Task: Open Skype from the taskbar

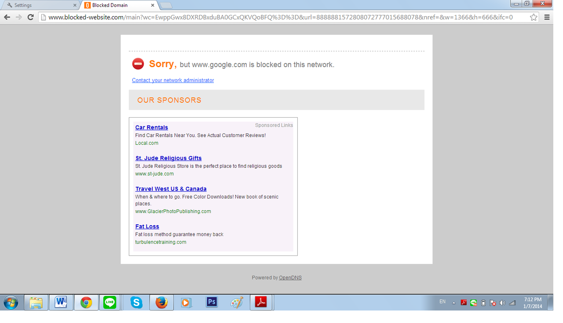Action: (x=136, y=302)
